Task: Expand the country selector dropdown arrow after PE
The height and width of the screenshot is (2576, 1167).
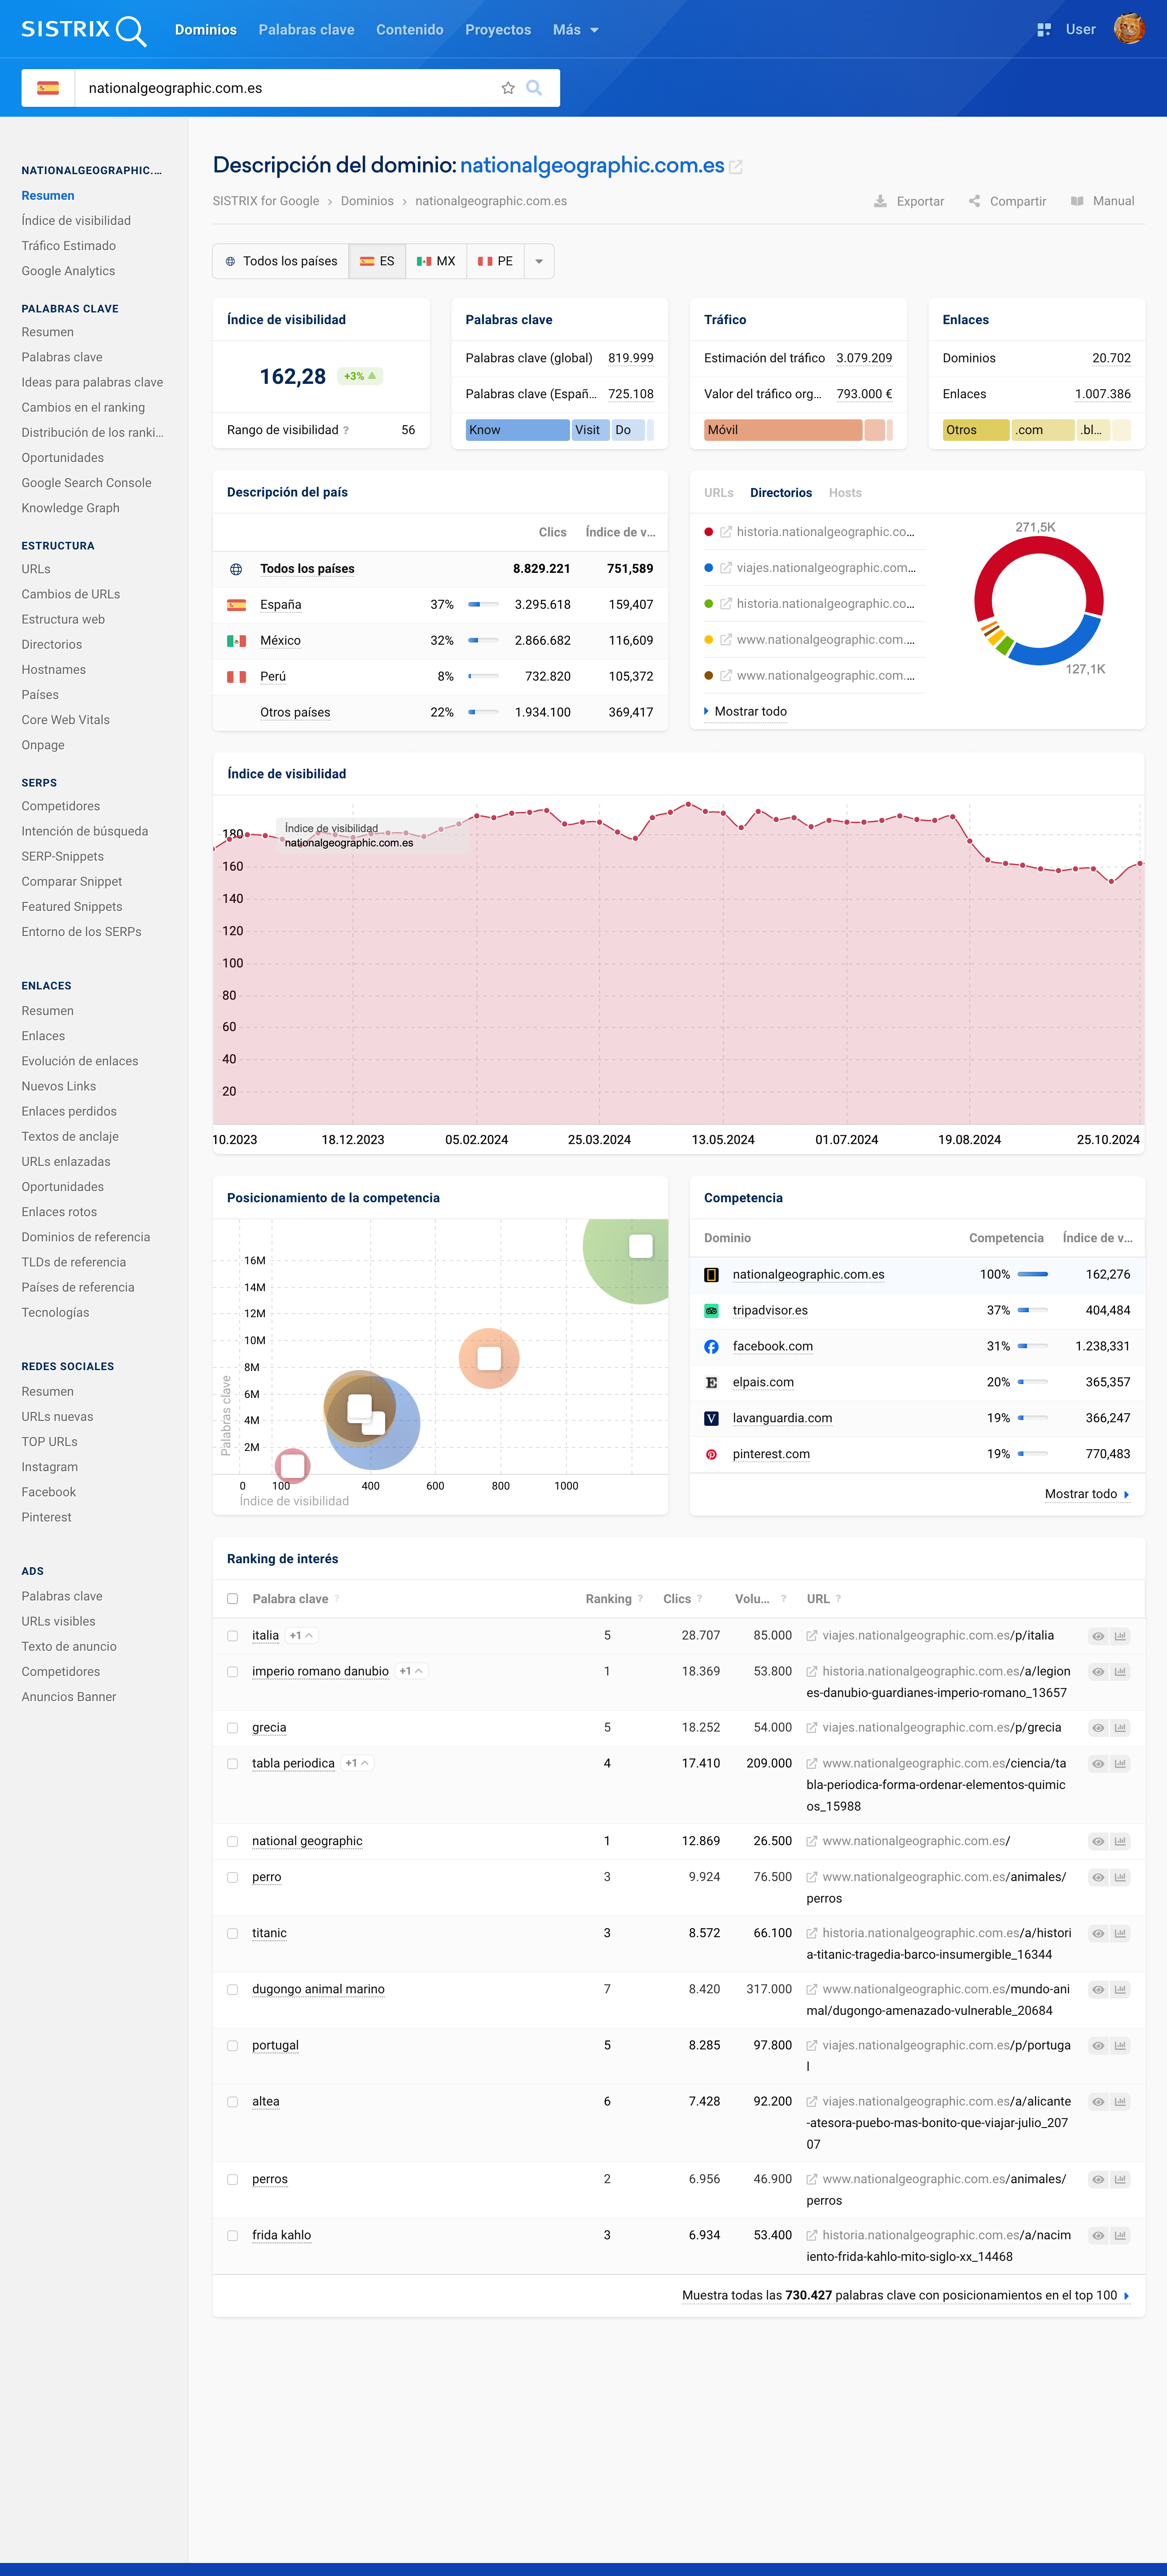Action: point(539,262)
